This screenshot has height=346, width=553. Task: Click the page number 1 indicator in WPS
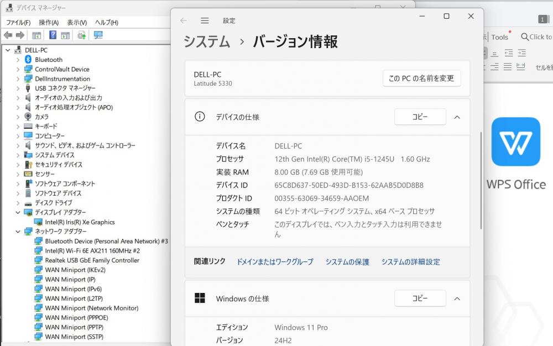pyautogui.click(x=542, y=19)
